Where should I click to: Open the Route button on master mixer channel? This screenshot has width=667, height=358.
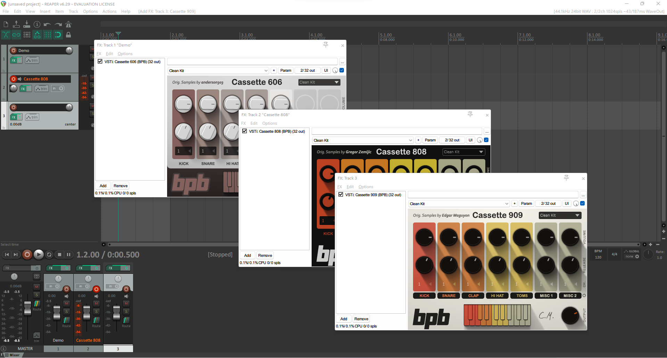point(36,305)
